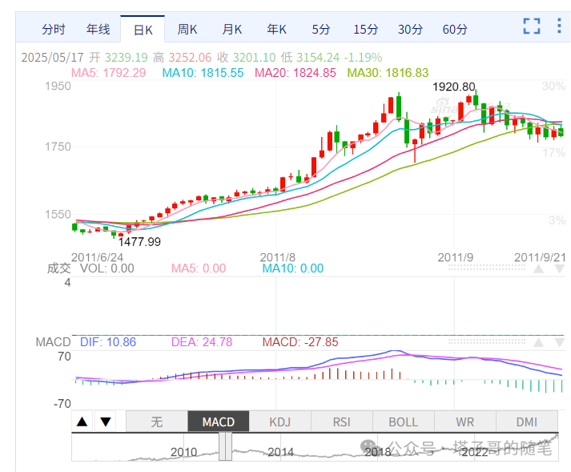
Task: Click the 2011/6/24 start date label
Action: point(97,257)
